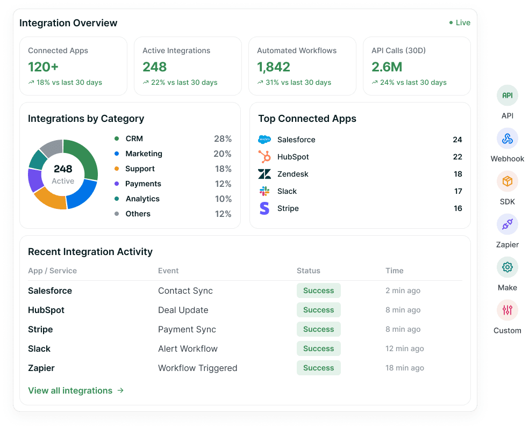Click the HubSpot logo icon
This screenshot has height=429, width=529.
[x=264, y=157]
